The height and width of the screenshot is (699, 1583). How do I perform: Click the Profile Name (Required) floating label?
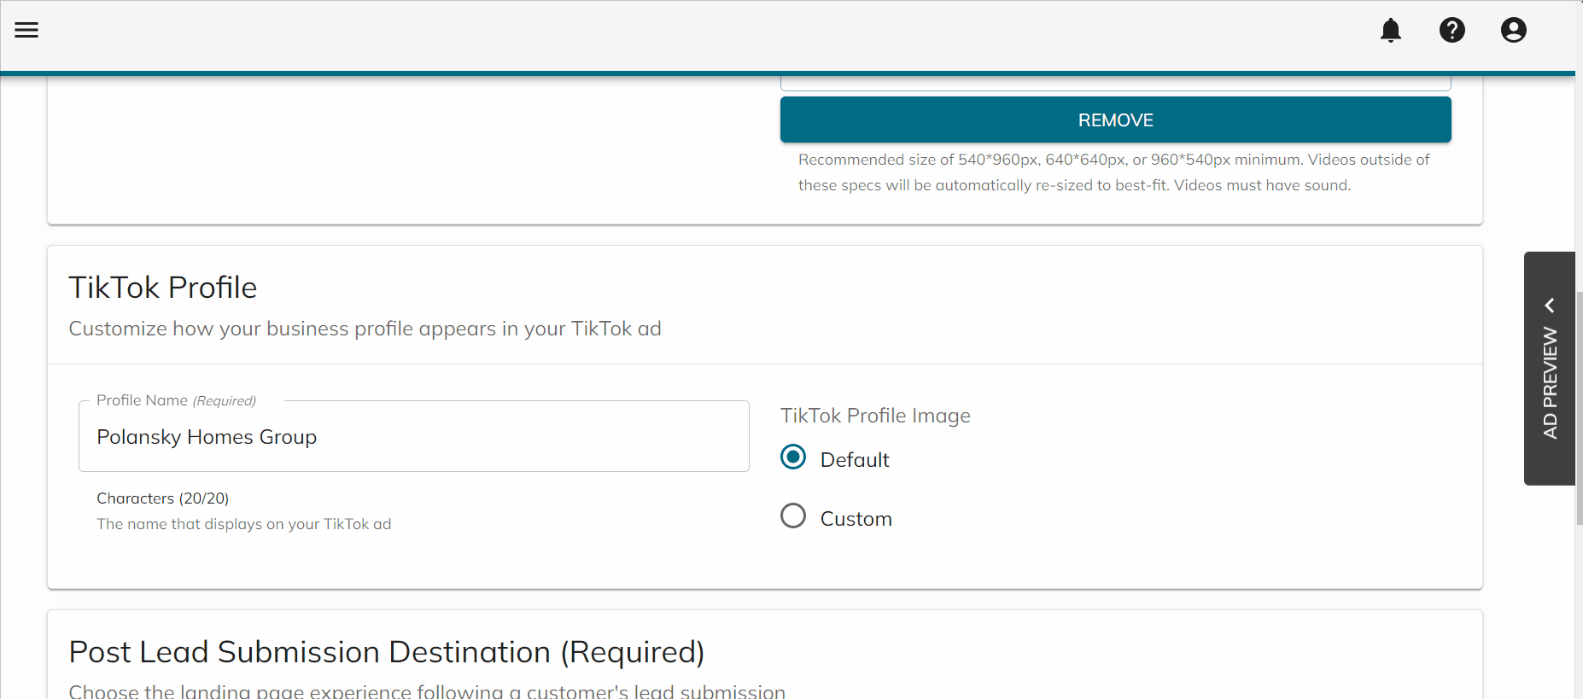[176, 400]
